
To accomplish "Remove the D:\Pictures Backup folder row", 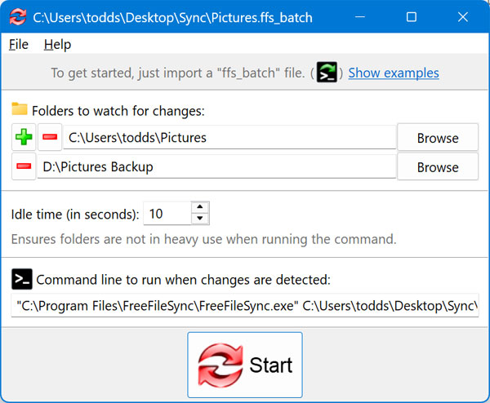I will pyautogui.click(x=24, y=166).
